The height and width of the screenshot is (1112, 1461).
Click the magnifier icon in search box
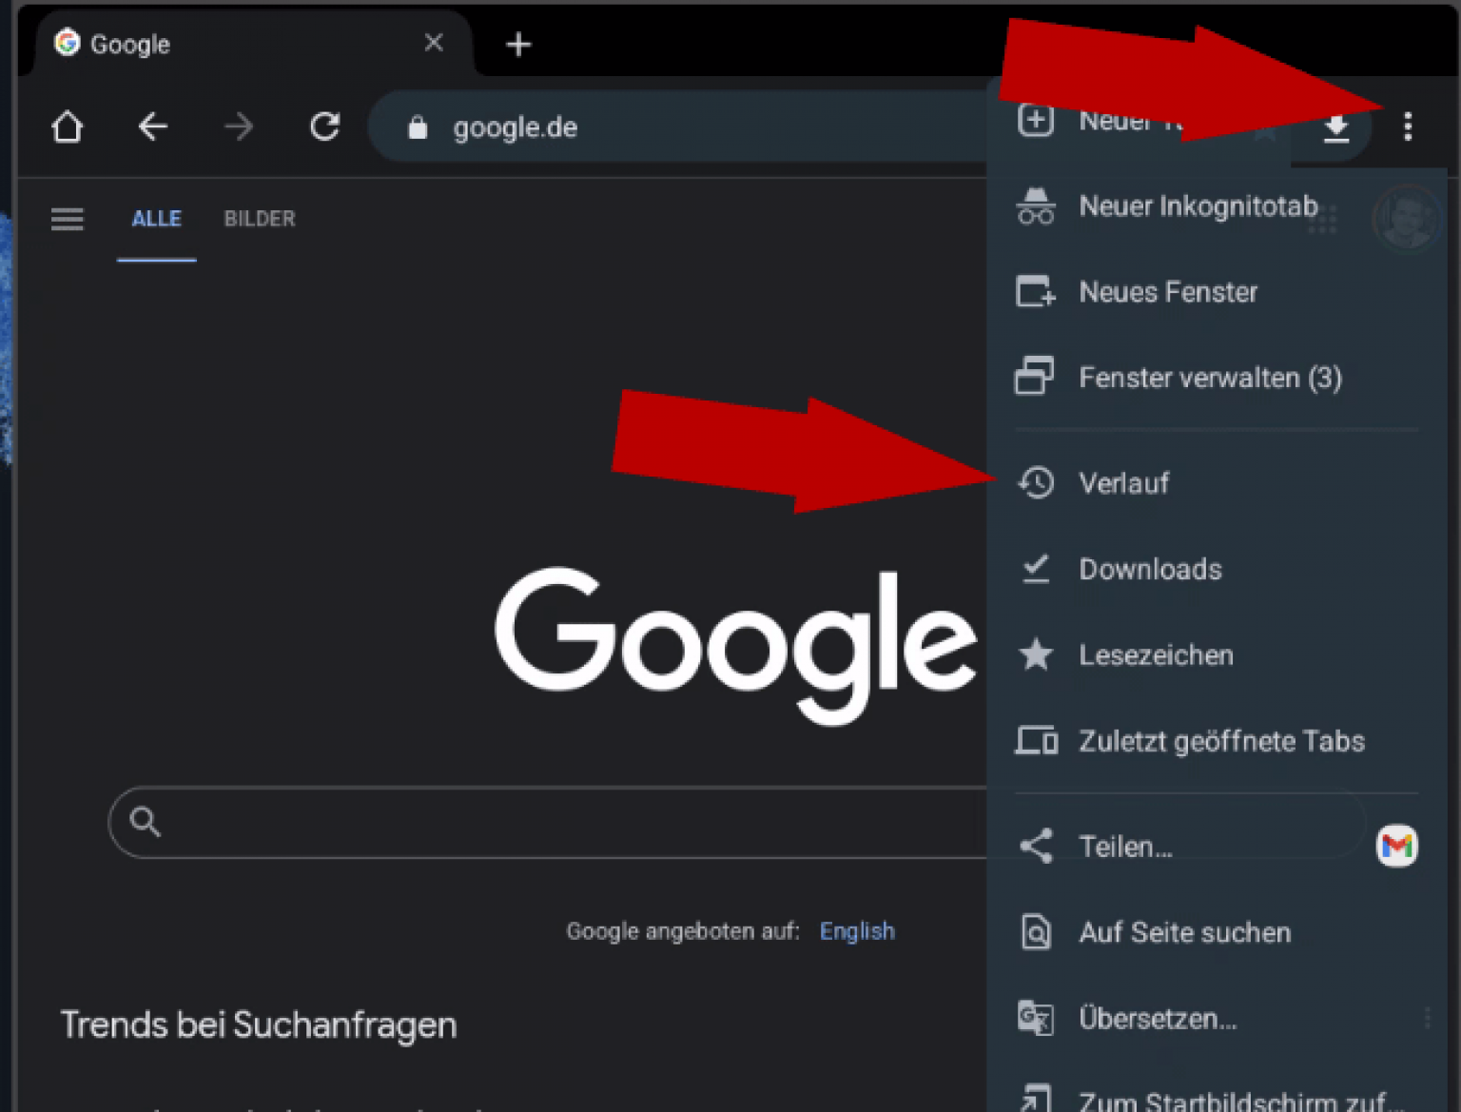[145, 821]
